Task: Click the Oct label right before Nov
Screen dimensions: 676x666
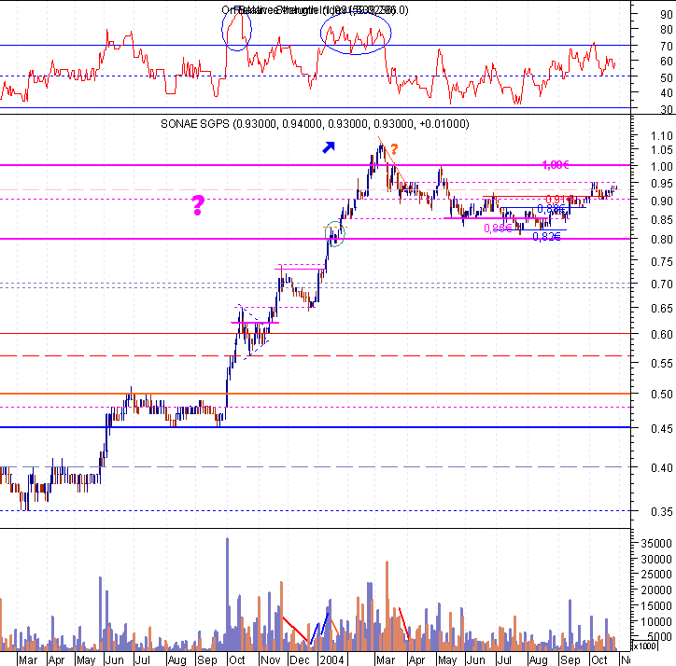Action: (236, 659)
